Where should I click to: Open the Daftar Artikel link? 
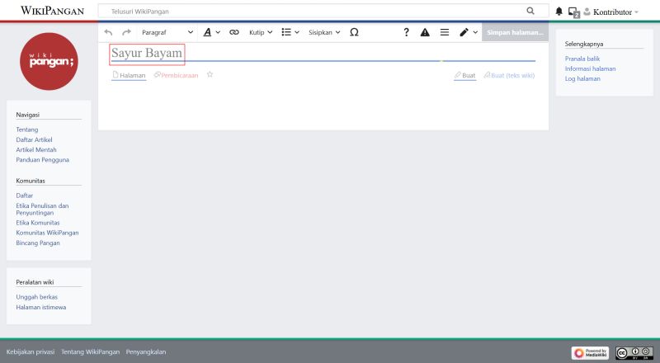(34, 139)
